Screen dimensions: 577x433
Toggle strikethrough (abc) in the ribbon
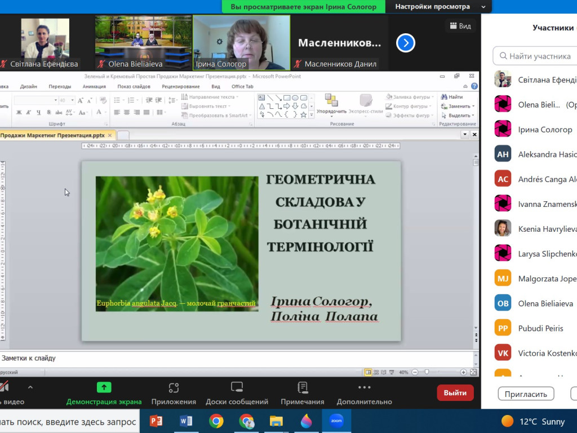point(59,112)
